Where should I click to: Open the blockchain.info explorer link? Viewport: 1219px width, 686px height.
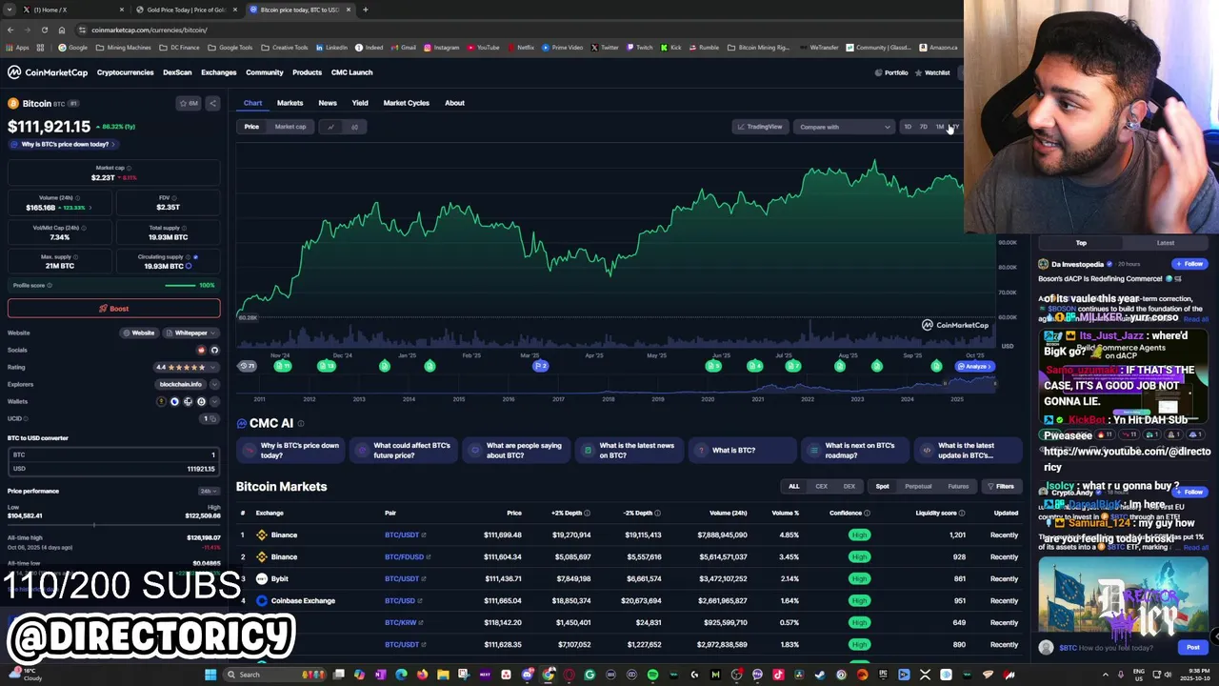pyautogui.click(x=180, y=384)
